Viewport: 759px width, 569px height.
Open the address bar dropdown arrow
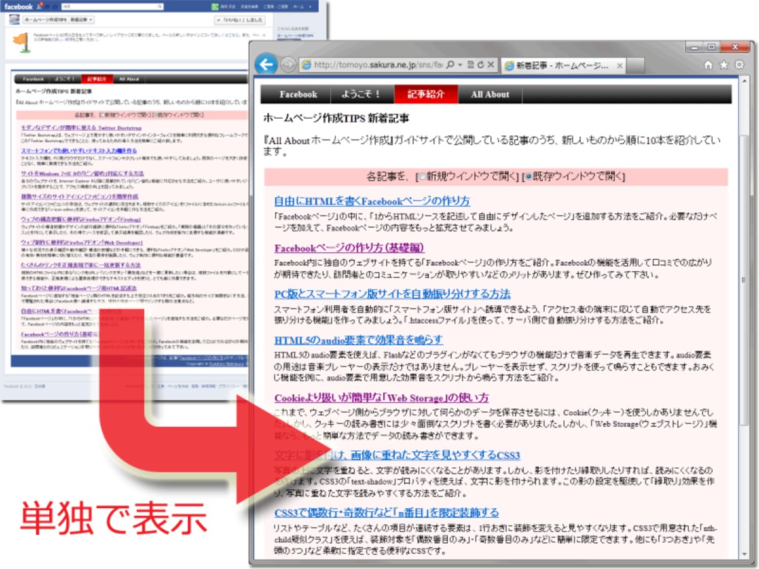[x=460, y=65]
